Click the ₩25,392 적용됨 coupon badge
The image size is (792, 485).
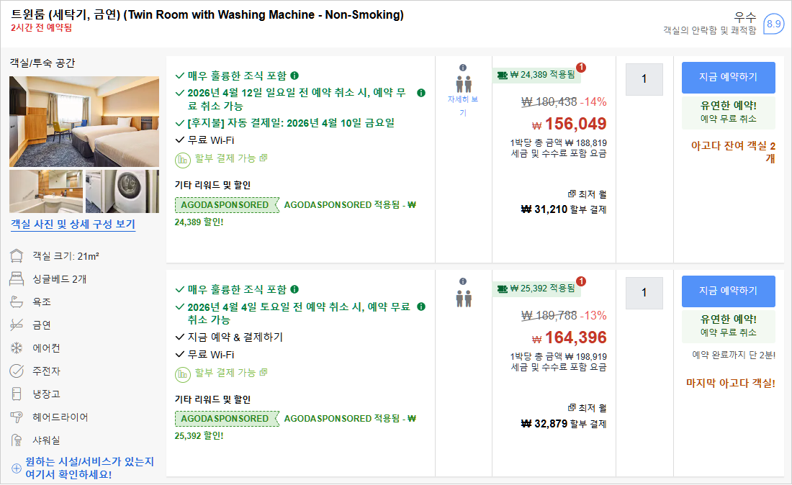pos(537,289)
